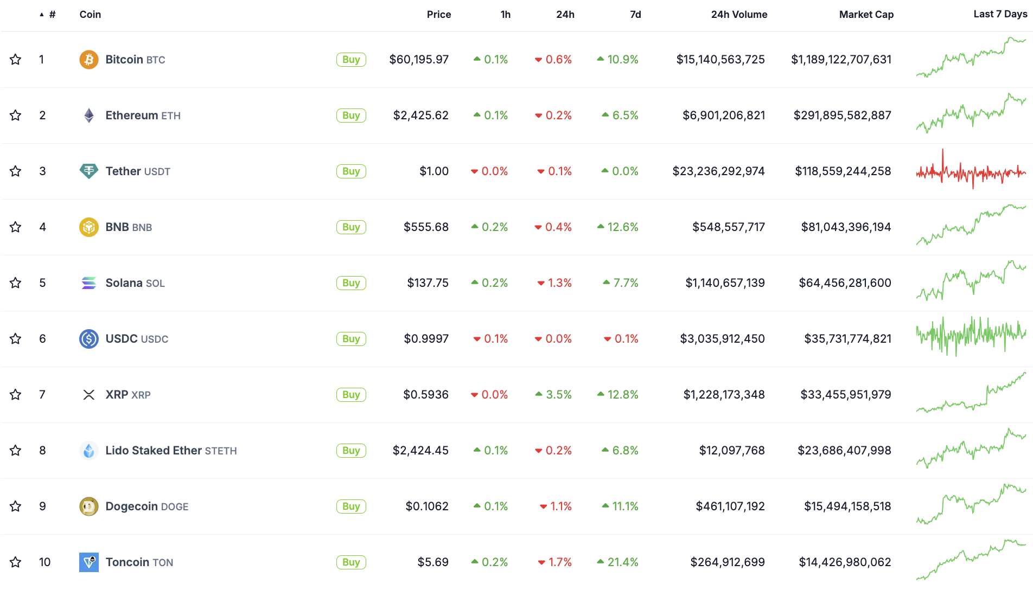Toggle favorite star for Toncoin
Screen dimensions: 1033x590
(16, 562)
